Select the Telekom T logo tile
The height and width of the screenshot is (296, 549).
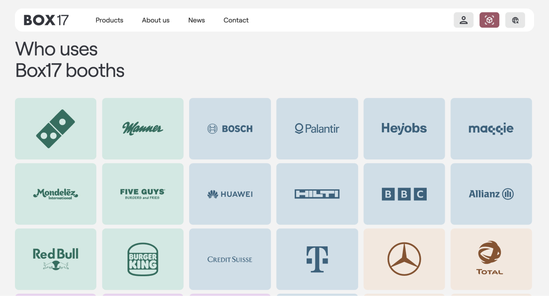coord(317,259)
